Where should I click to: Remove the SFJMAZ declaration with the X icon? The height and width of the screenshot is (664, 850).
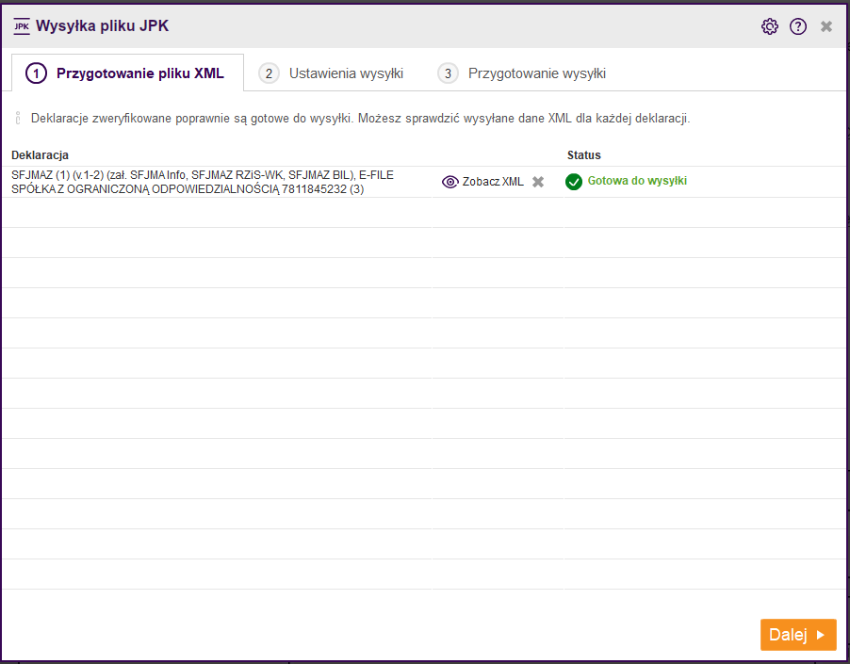point(538,182)
